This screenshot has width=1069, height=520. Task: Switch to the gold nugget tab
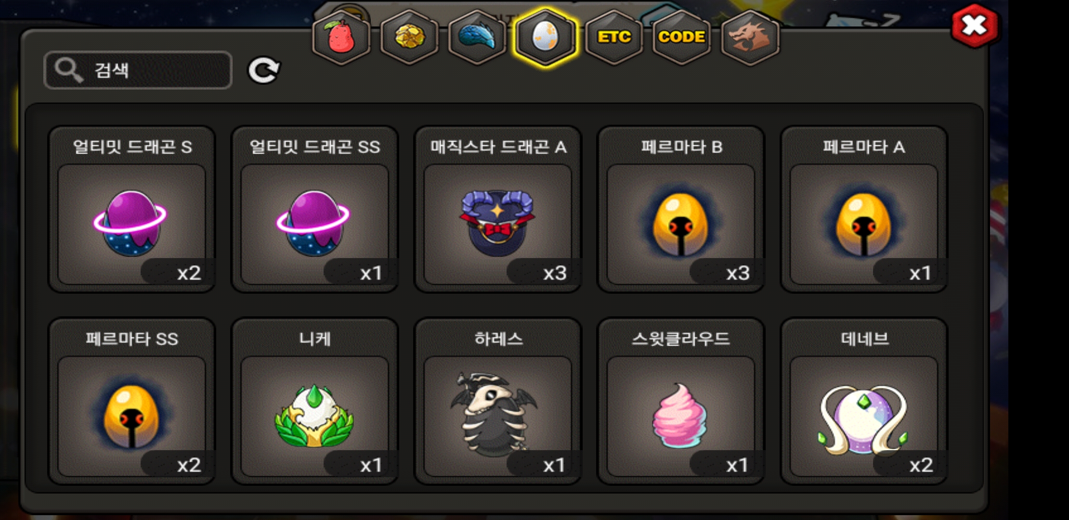click(x=409, y=38)
